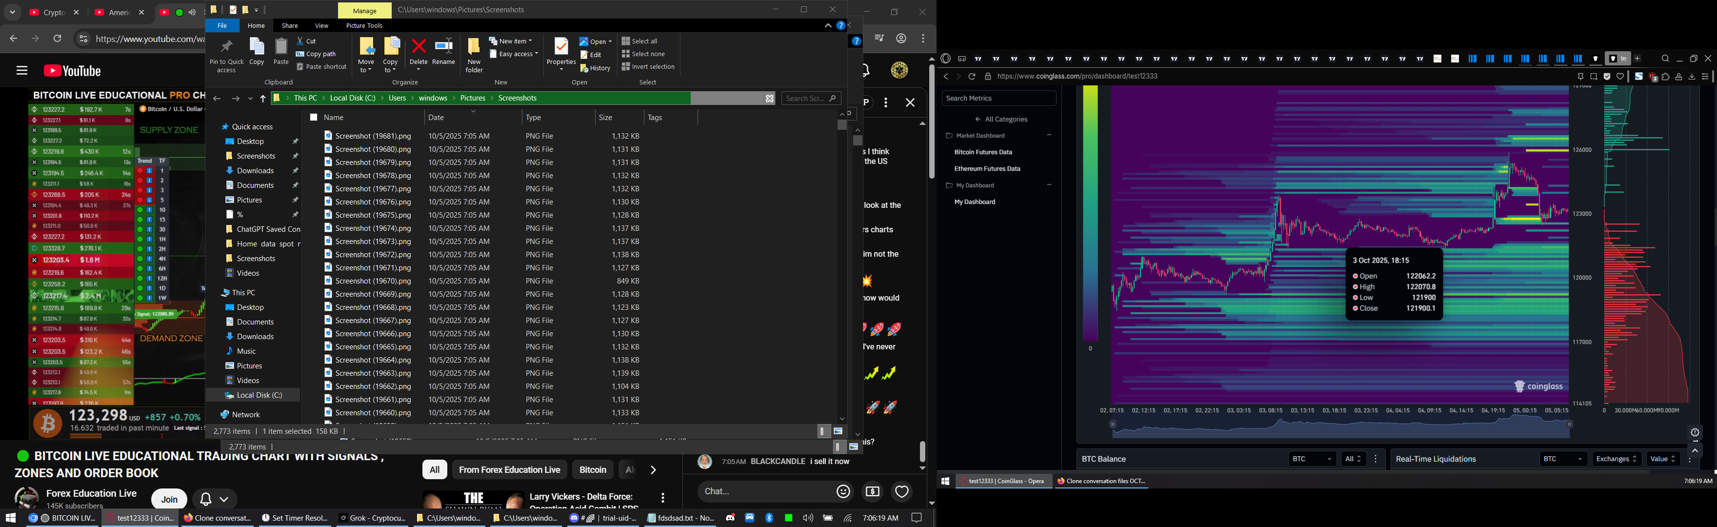This screenshot has width=1717, height=527.
Task: Open Bitcoin Futures Data link
Action: (x=983, y=152)
